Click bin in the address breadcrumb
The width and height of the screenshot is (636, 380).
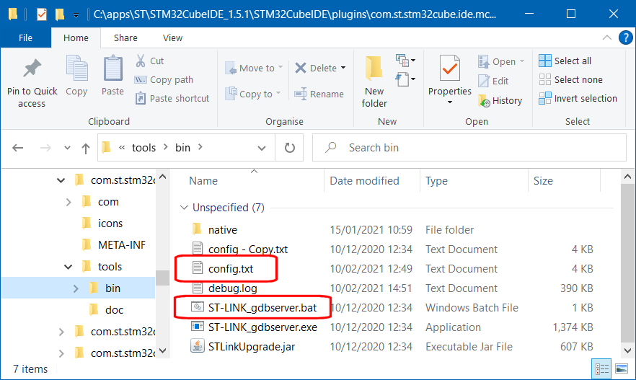coord(182,148)
